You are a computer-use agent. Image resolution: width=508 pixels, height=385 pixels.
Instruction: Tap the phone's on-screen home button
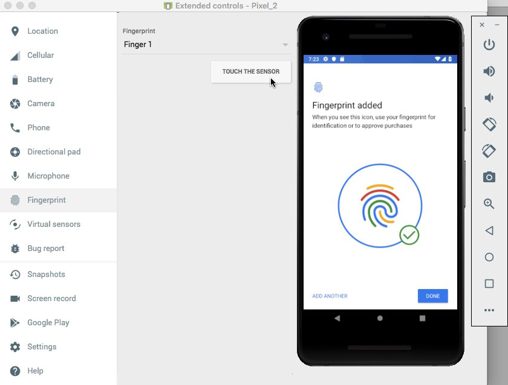(380, 319)
